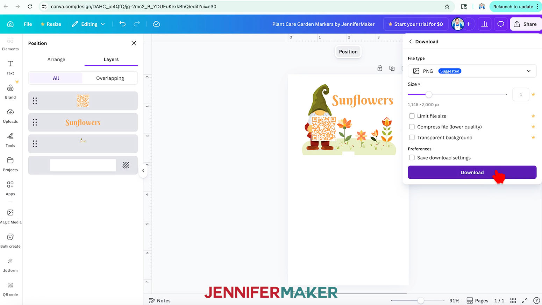
Task: Select the QR code layer row
Action: 83,101
